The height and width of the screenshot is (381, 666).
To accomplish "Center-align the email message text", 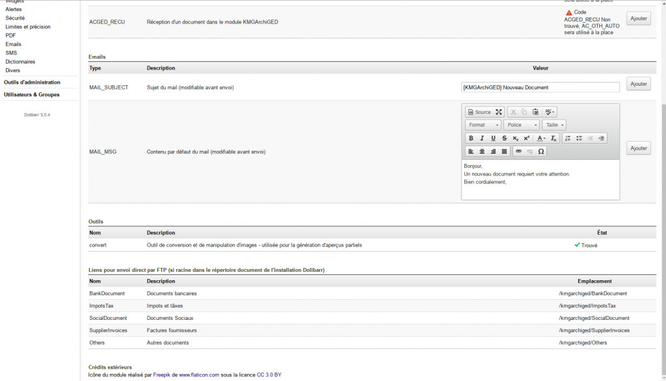I will [x=482, y=151].
